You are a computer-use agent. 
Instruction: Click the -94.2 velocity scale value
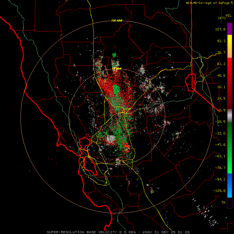click(x=220, y=179)
